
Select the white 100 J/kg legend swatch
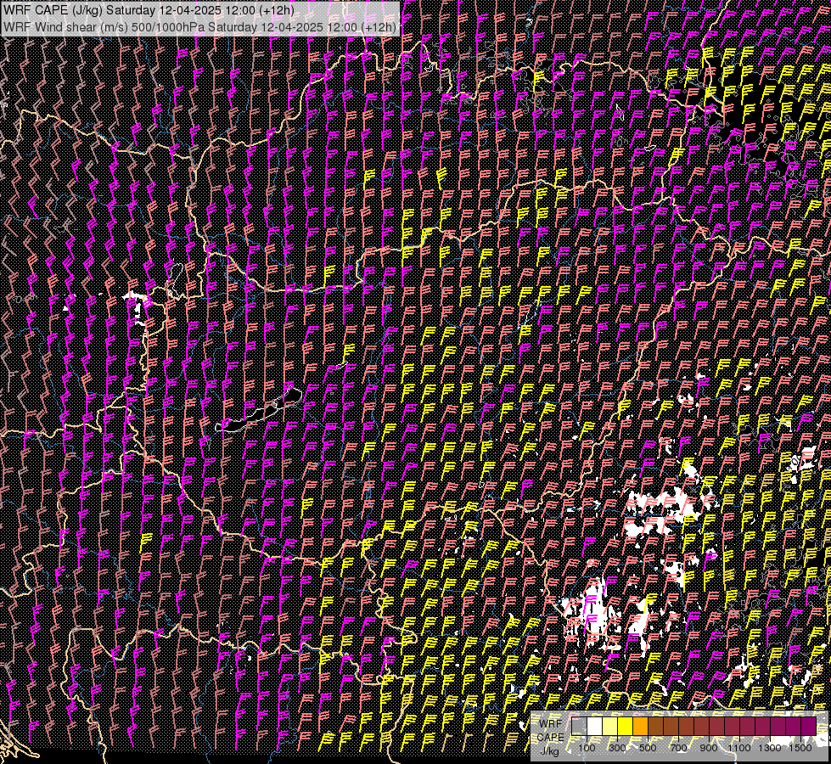click(x=595, y=727)
